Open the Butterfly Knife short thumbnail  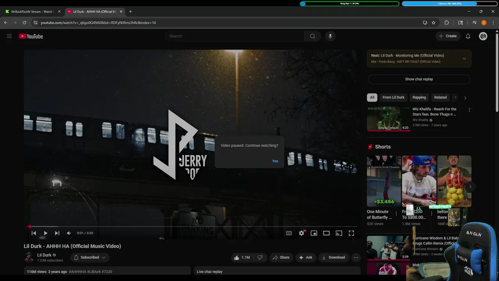click(x=384, y=181)
